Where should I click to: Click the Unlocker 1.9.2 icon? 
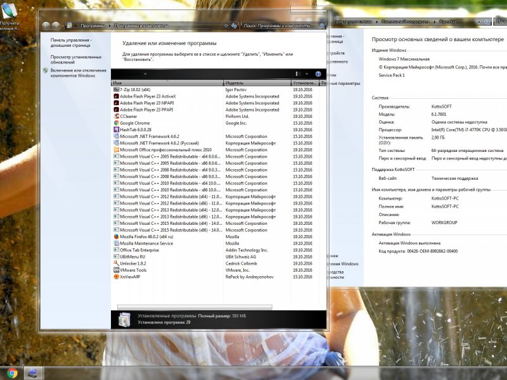click(117, 263)
